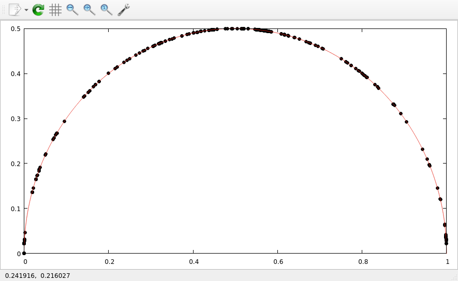Image resolution: width=458 pixels, height=281 pixels.
Task: Click the y-axis label 0.3
Action: click(x=16, y=119)
